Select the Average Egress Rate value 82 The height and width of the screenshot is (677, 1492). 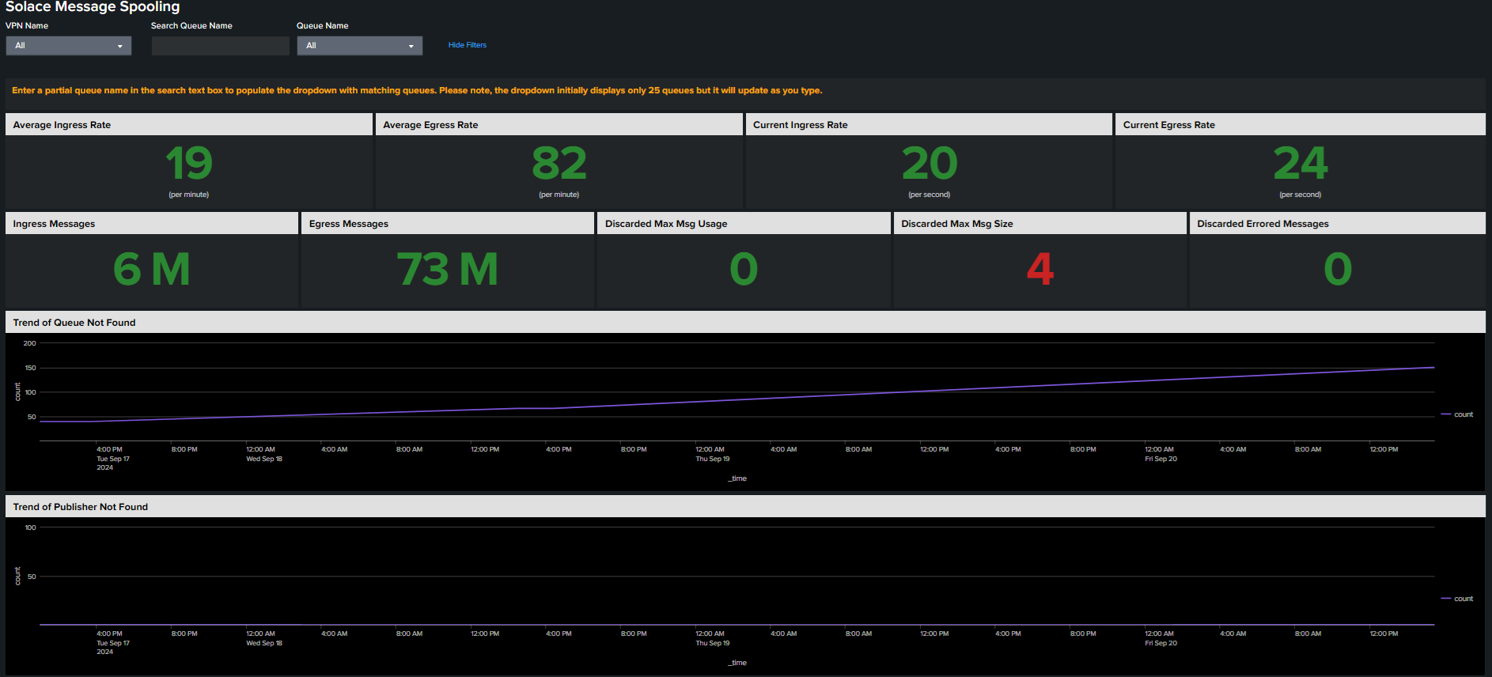559,164
